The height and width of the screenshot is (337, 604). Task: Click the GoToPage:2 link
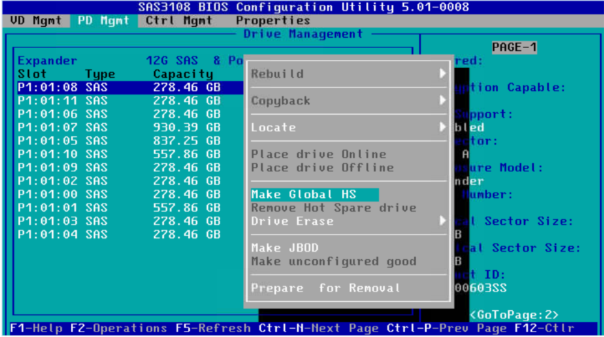coord(514,315)
